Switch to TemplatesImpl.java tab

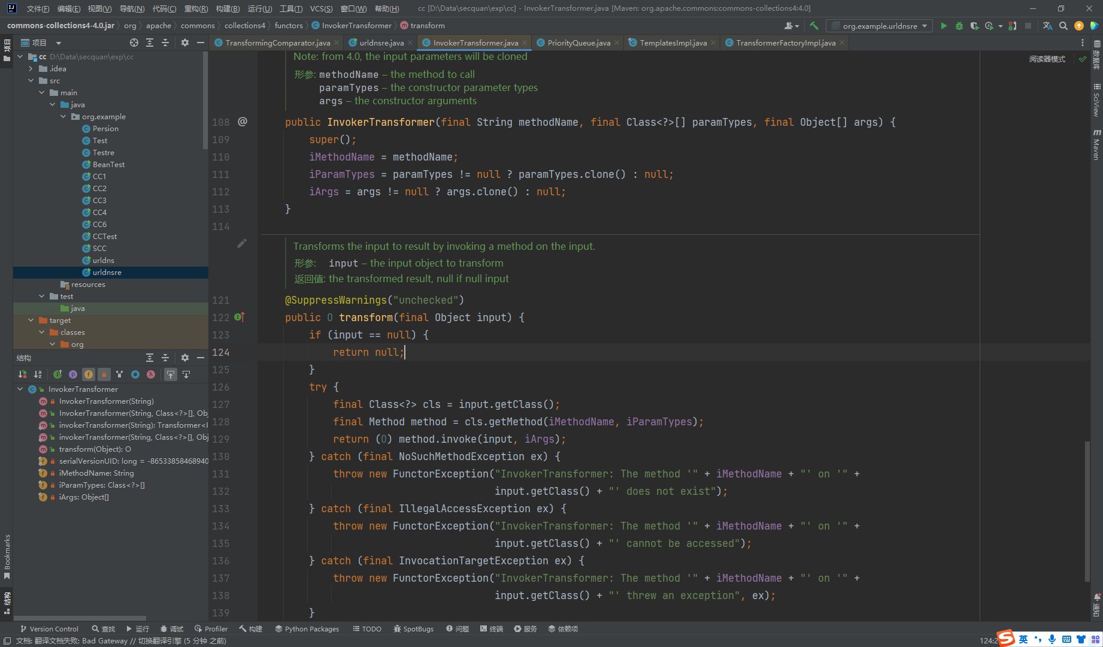click(x=672, y=43)
